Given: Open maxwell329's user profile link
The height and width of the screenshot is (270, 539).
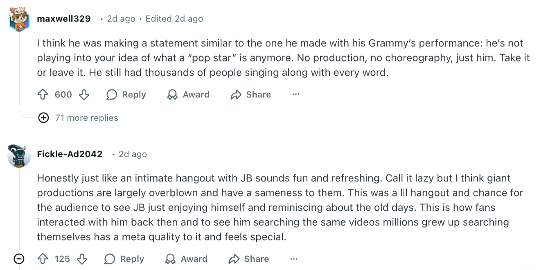Looking at the screenshot, I should click(64, 19).
